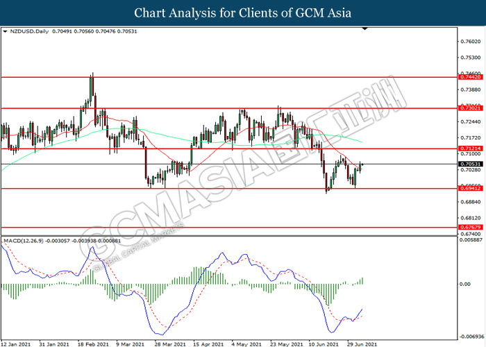Select the 0.69412 support price label
Viewport: 486px width, 347px height.
click(x=470, y=188)
